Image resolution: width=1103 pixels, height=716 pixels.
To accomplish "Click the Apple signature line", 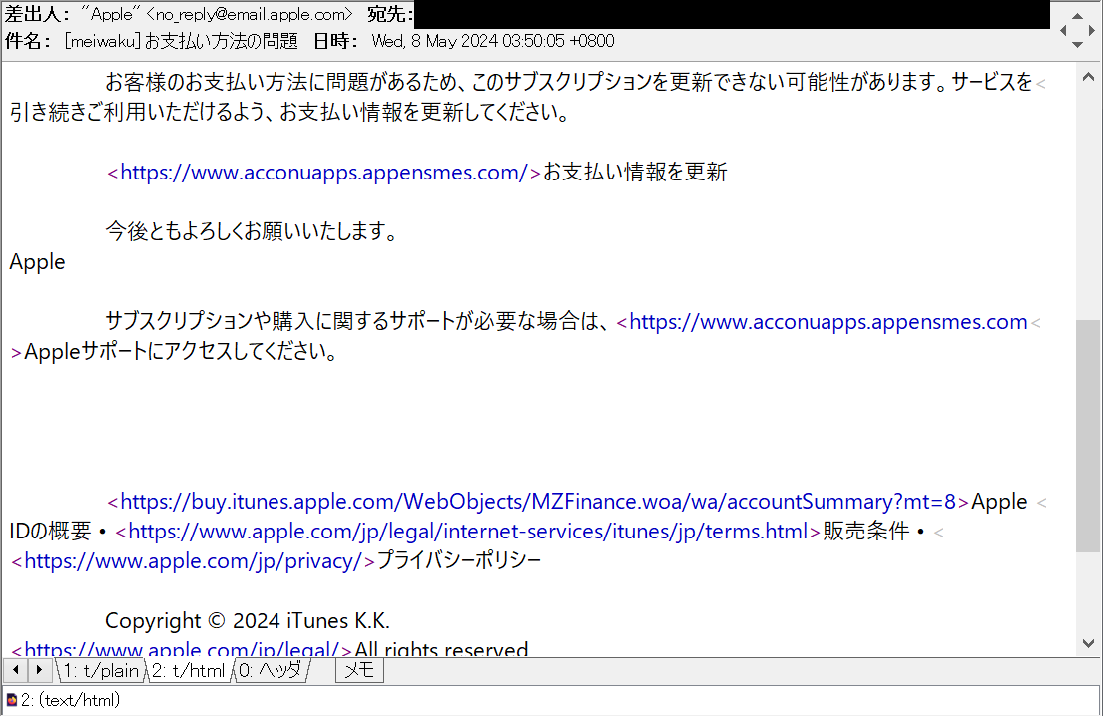I will tap(37, 262).
